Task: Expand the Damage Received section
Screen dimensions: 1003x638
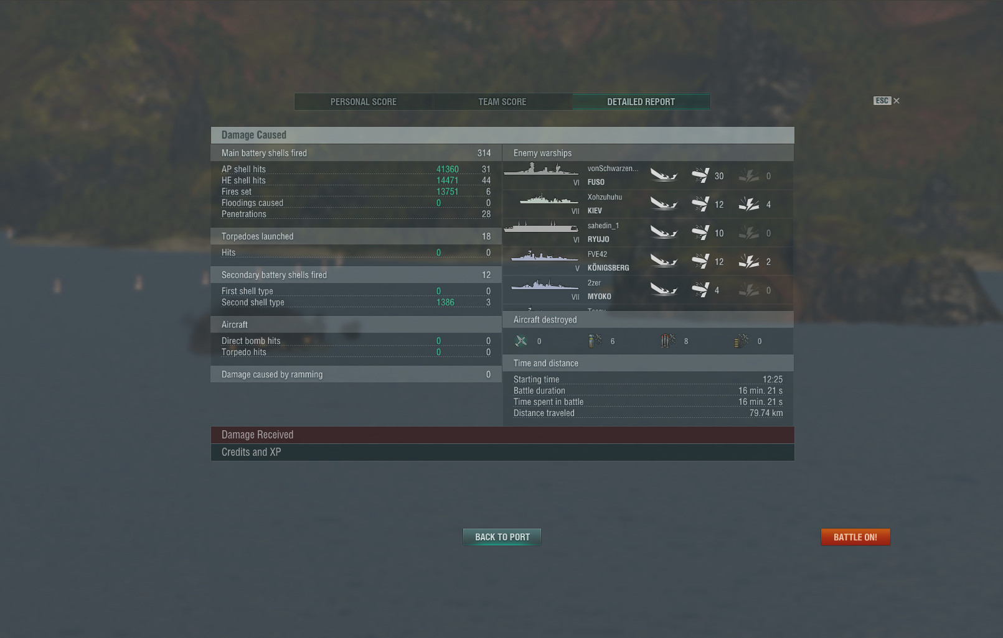Action: [502, 435]
